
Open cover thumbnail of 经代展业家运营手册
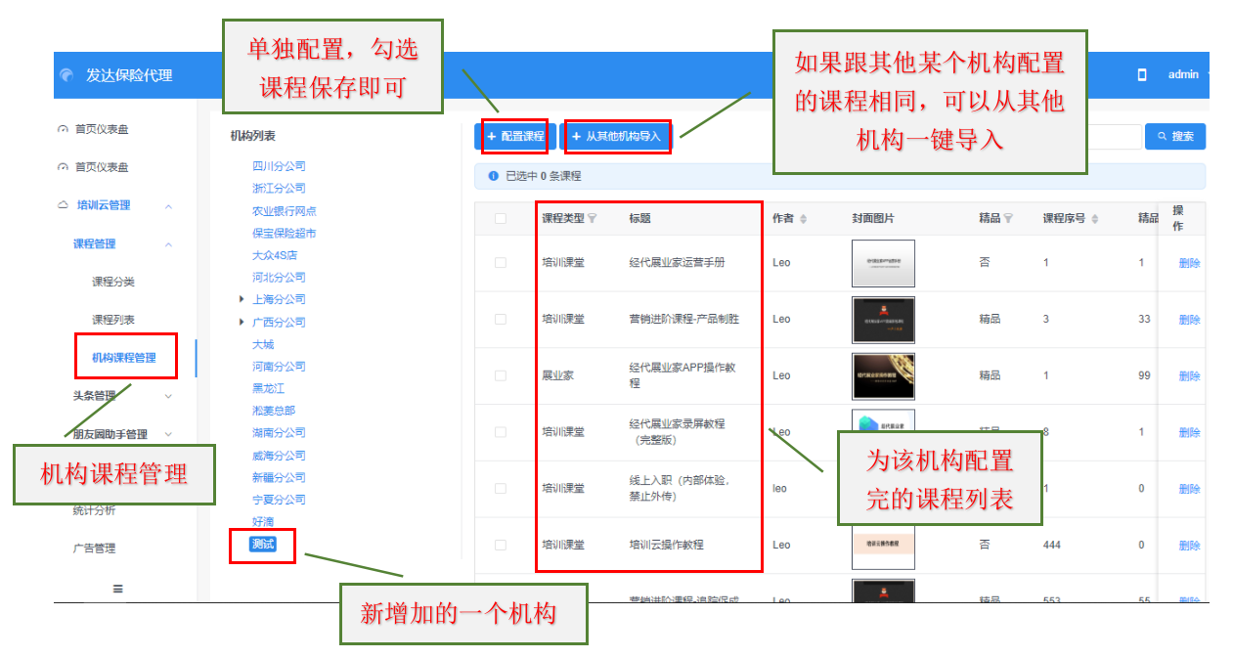pyautogui.click(x=883, y=263)
